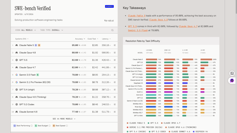Click the info icon next to Best Performing

(x=31, y=126)
